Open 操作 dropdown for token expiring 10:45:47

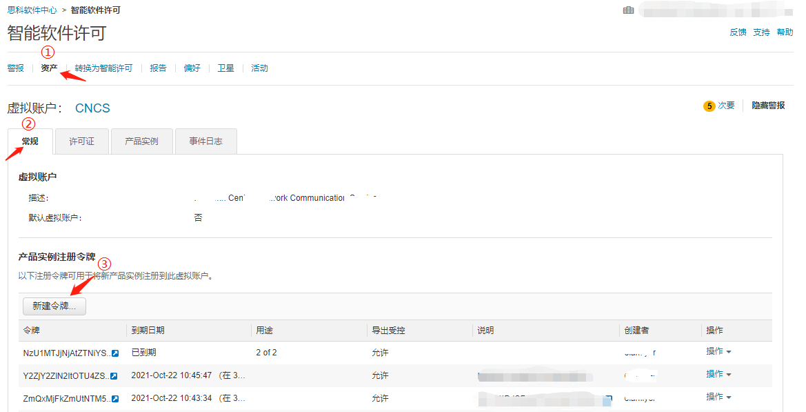[718, 375]
